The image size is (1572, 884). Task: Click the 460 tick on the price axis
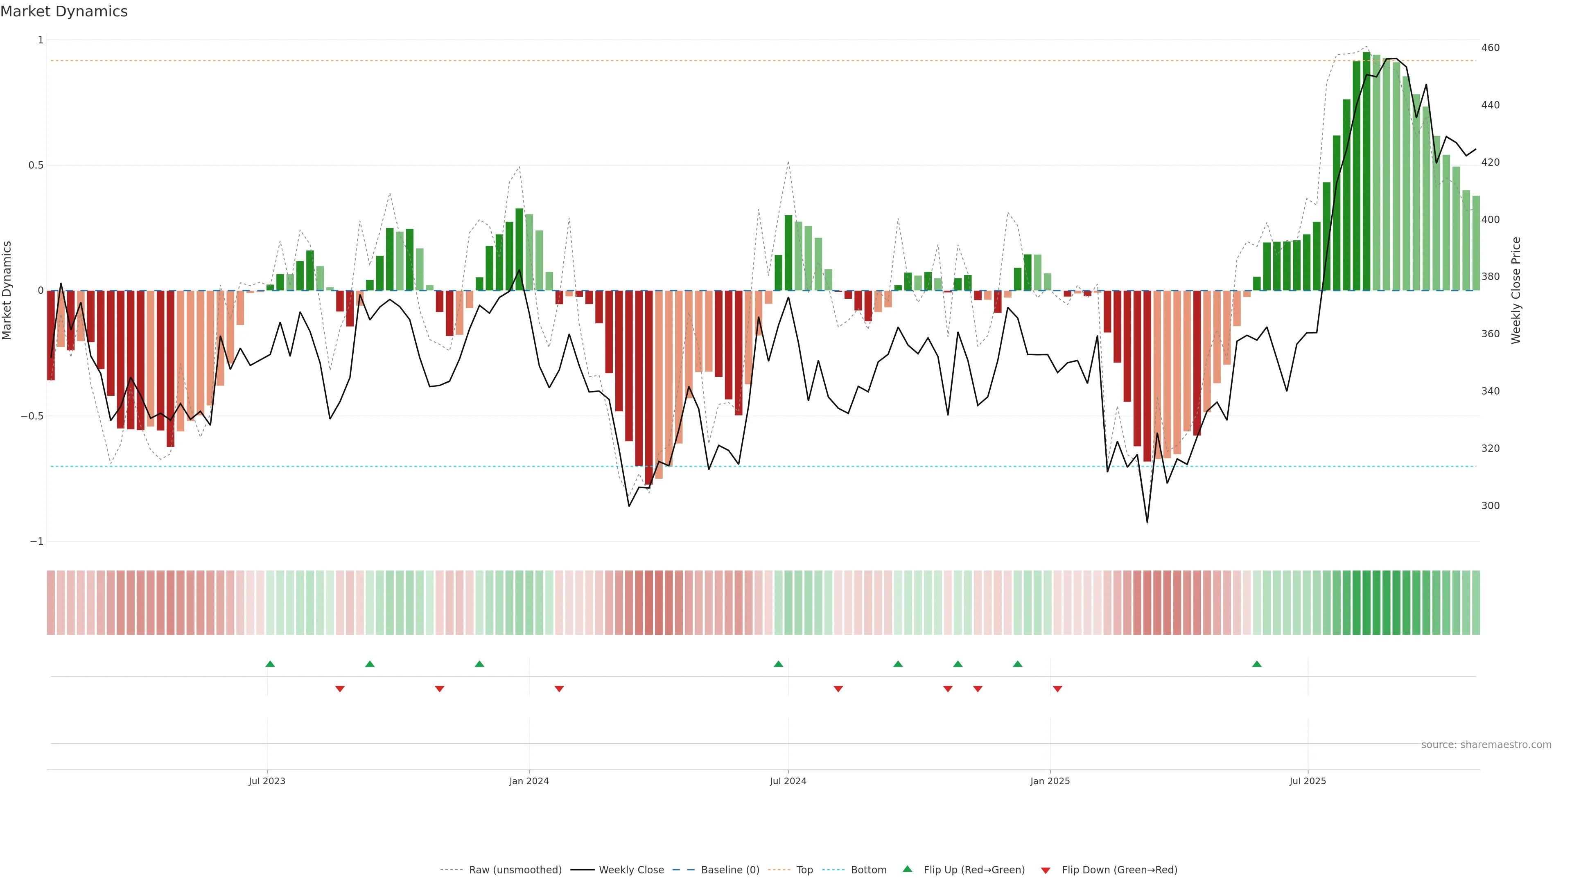1490,47
